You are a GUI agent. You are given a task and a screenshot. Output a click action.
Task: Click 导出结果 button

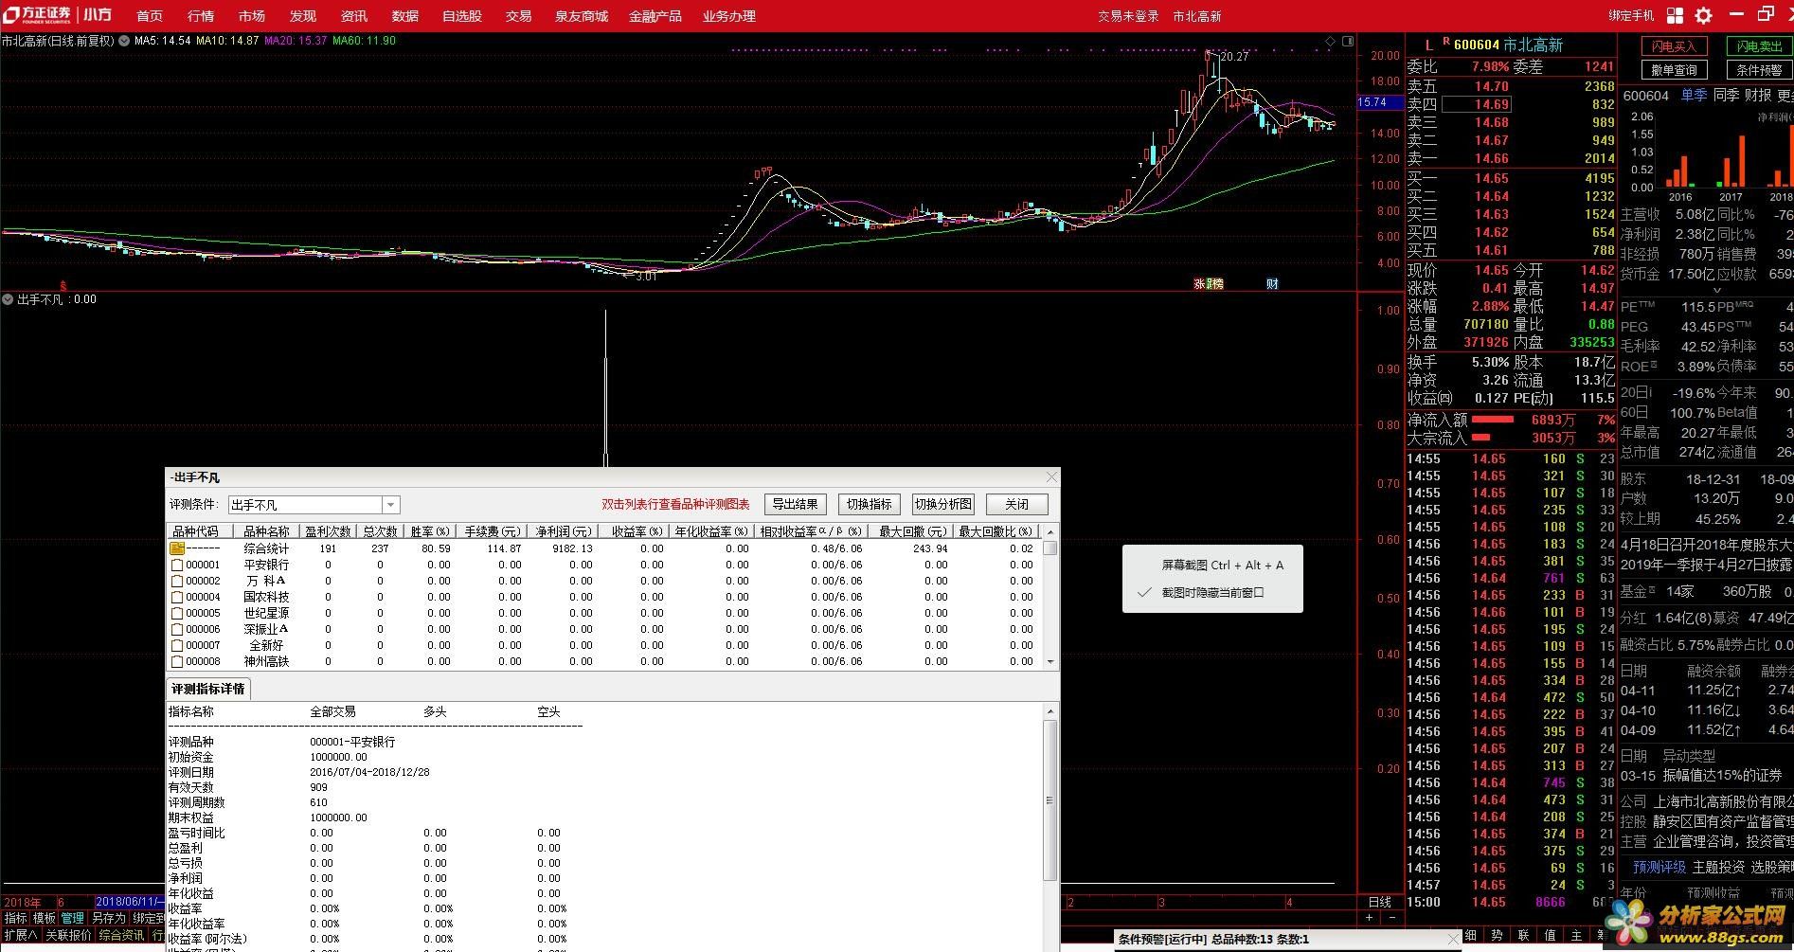coord(796,505)
